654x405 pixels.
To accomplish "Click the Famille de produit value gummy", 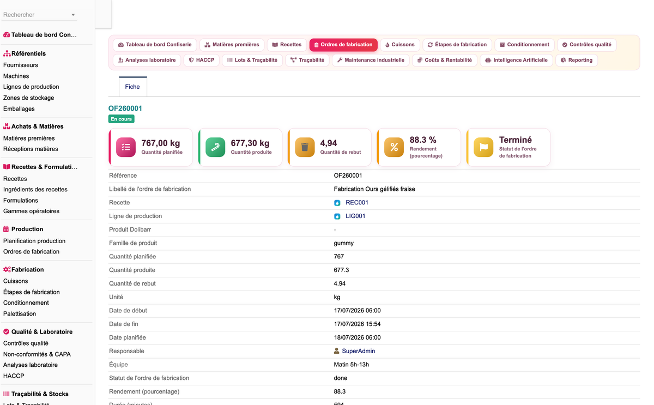I will click(x=344, y=243).
